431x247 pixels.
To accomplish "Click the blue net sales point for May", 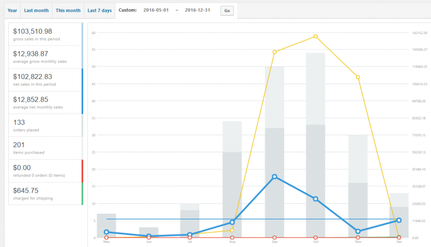I will pyautogui.click(x=106, y=232).
